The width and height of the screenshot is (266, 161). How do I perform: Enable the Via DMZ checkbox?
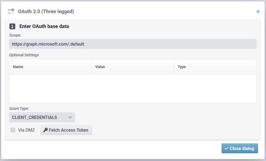click(x=13, y=130)
